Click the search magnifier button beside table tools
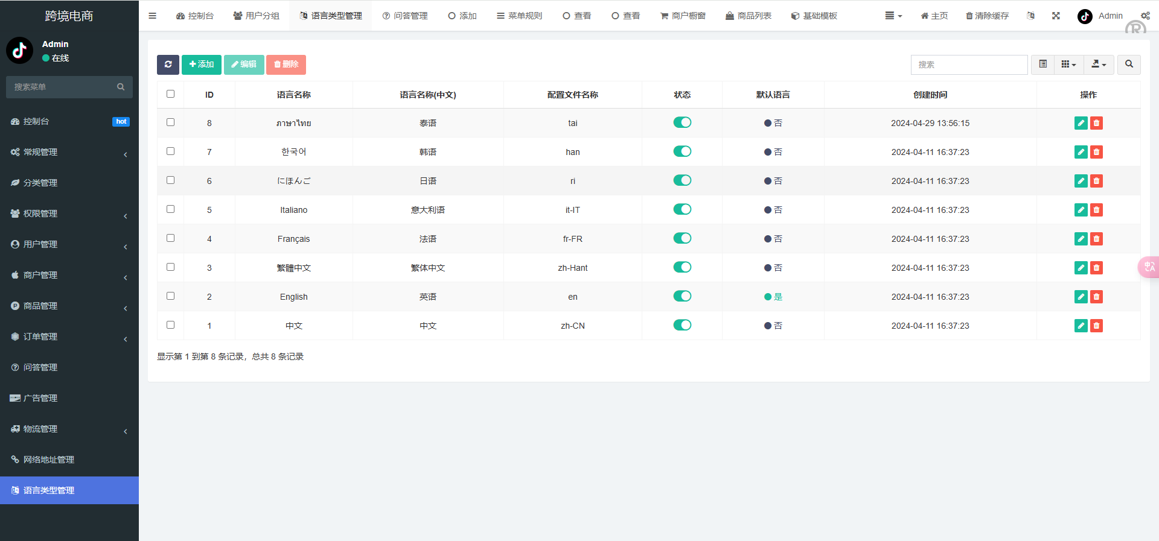This screenshot has width=1159, height=541. point(1129,65)
